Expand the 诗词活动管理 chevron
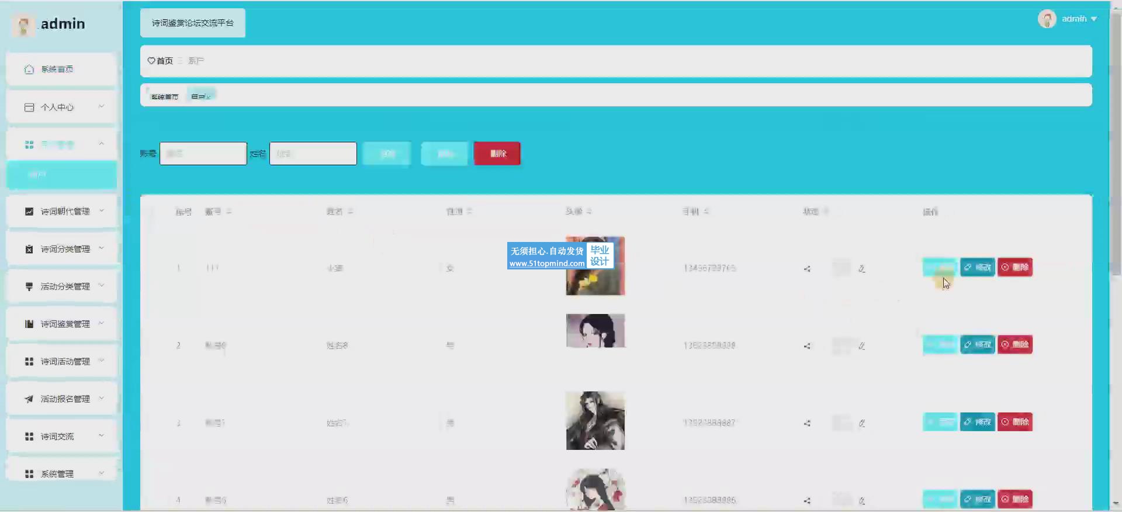1122x512 pixels. 101,361
